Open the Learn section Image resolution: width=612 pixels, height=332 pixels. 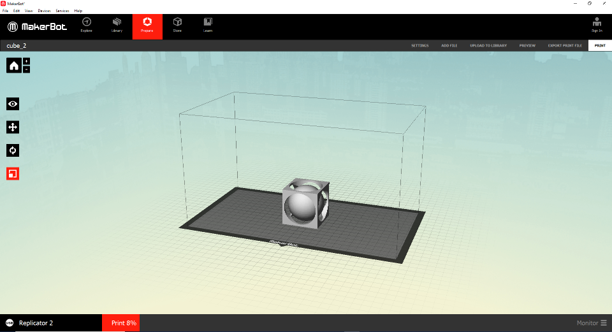(x=208, y=25)
